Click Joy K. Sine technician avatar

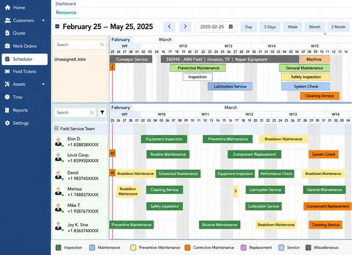tap(59, 227)
